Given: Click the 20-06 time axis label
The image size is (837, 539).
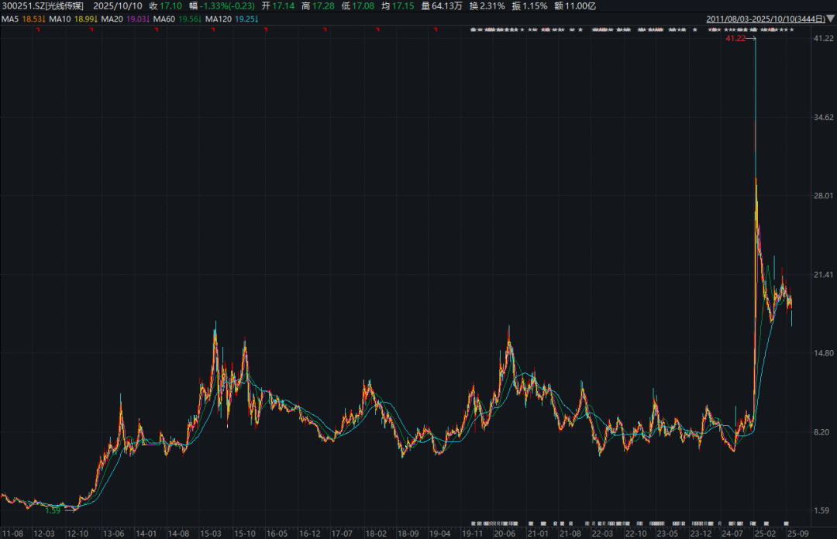Looking at the screenshot, I should click(x=505, y=534).
